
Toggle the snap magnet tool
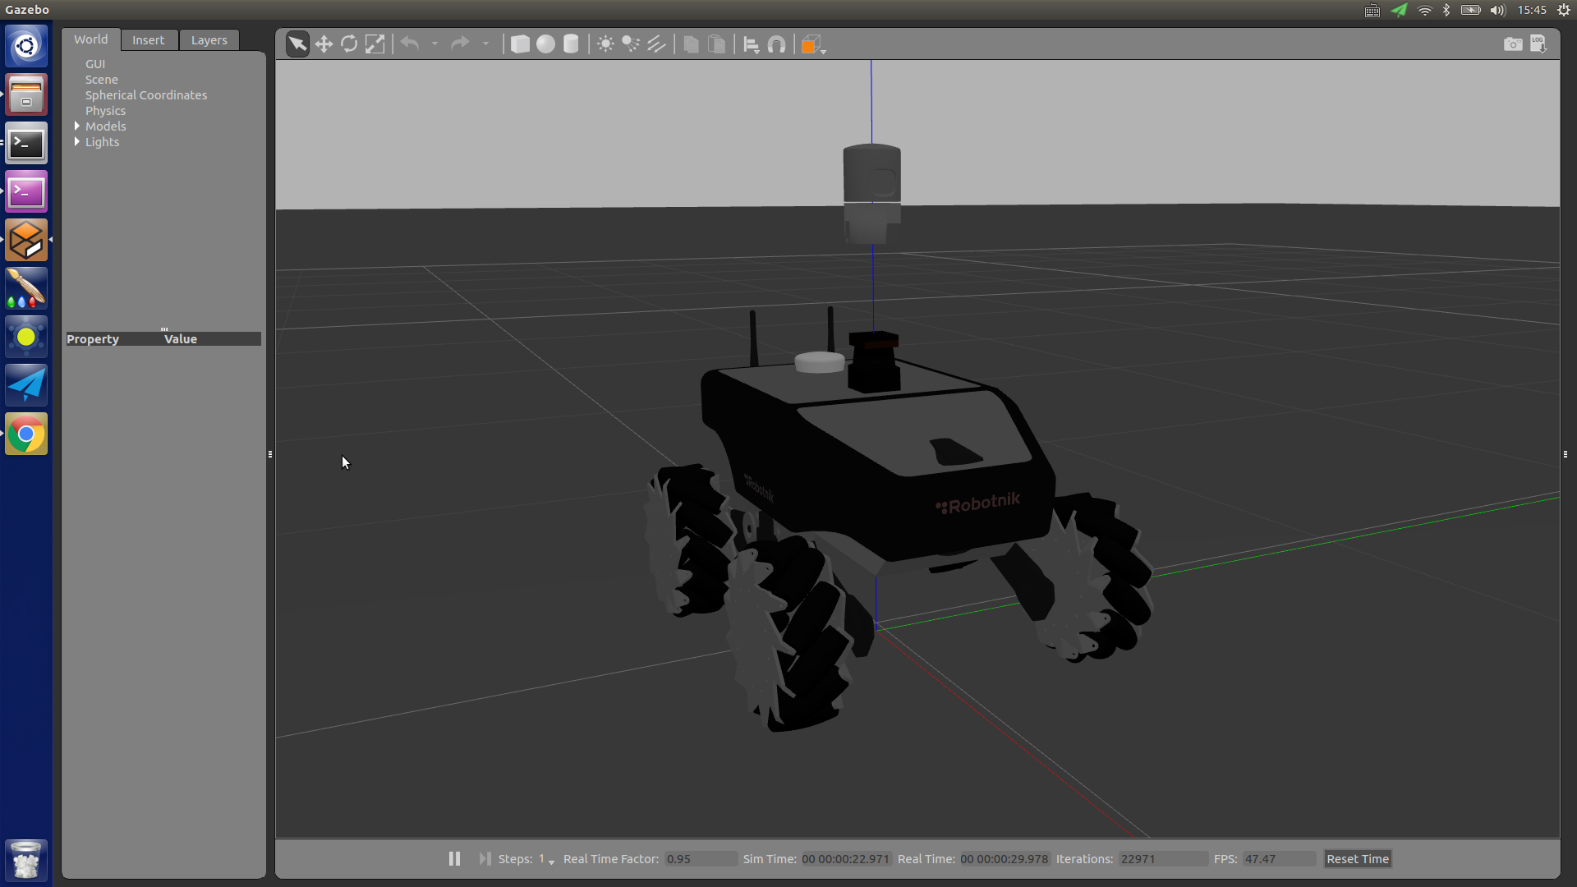click(776, 44)
